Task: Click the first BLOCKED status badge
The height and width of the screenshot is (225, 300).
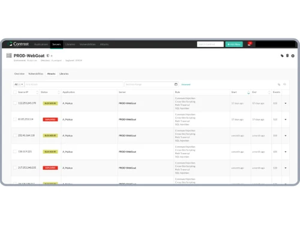Action: (50, 103)
